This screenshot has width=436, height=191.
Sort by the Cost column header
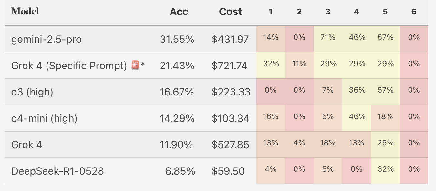tap(230, 12)
